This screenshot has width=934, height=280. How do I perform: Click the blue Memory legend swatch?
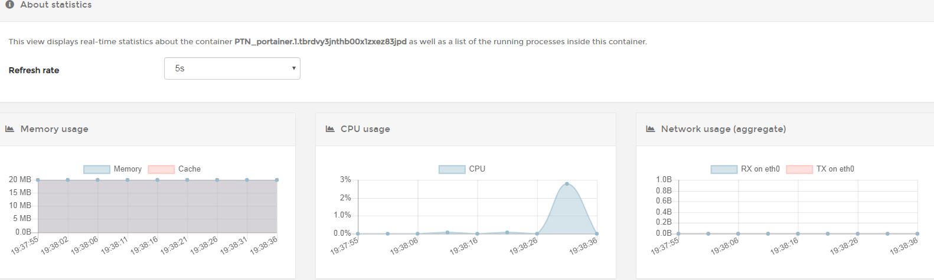[x=97, y=169]
